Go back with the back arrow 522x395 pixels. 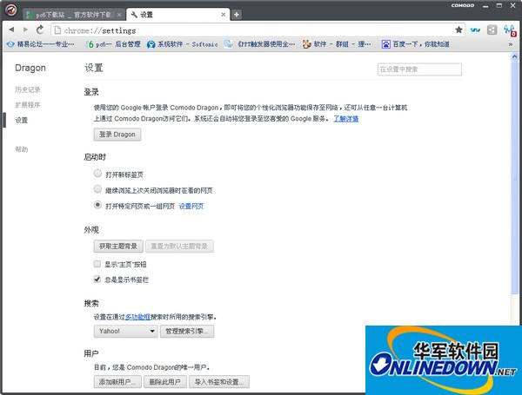tap(11, 30)
